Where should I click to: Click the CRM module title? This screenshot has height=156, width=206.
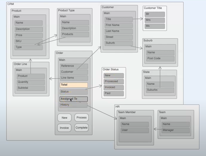(11, 4)
